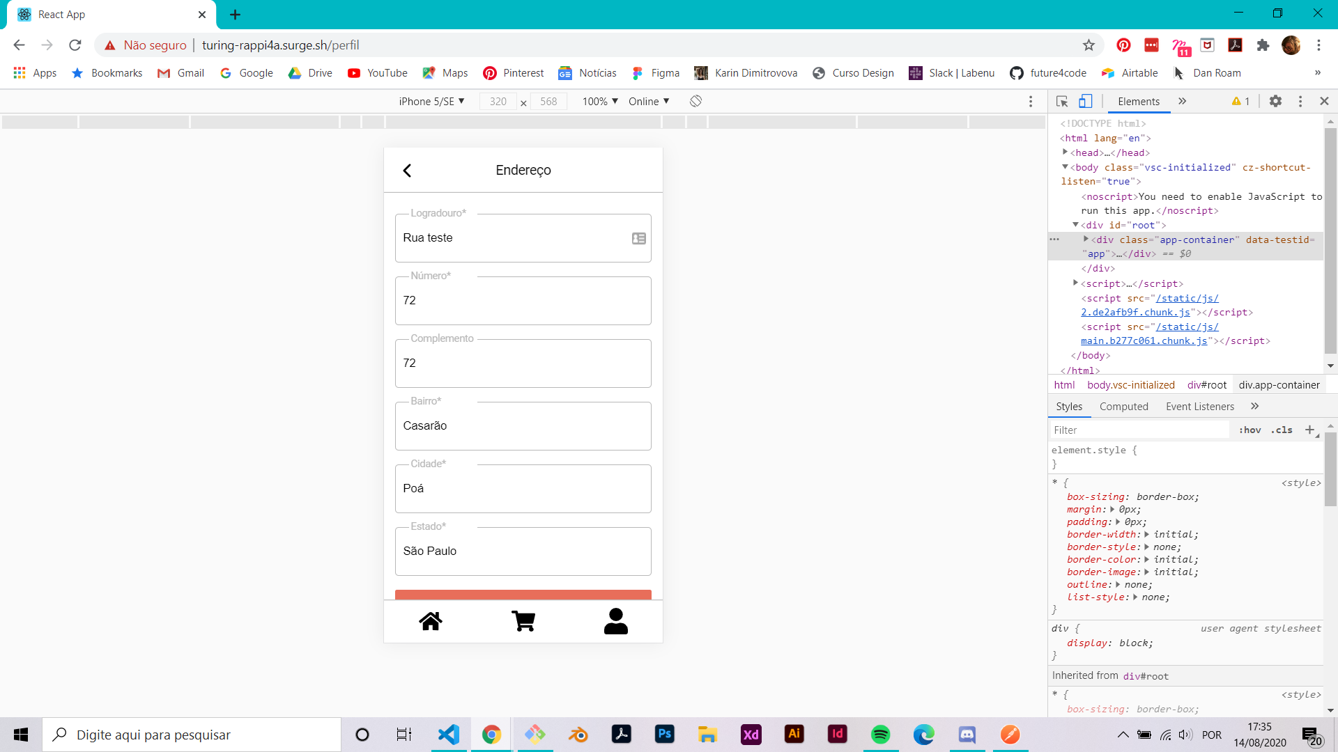The image size is (1338, 752).
Task: Open the shopping cart icon
Action: (x=523, y=621)
